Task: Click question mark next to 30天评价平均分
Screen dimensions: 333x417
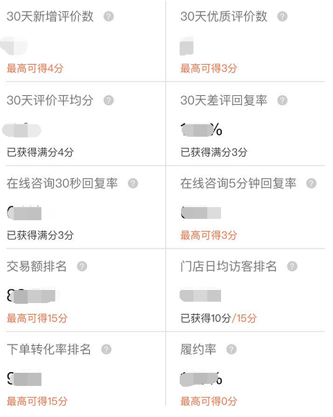Action: point(108,100)
